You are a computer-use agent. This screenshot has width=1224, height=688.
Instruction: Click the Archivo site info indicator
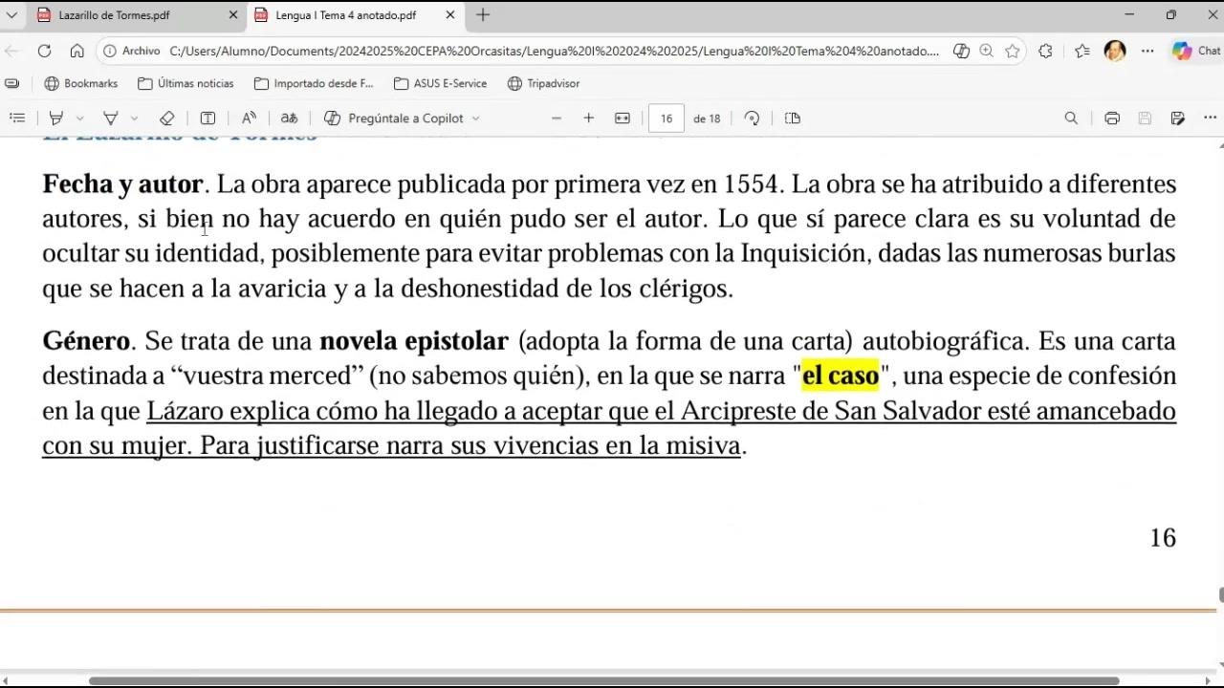[131, 52]
